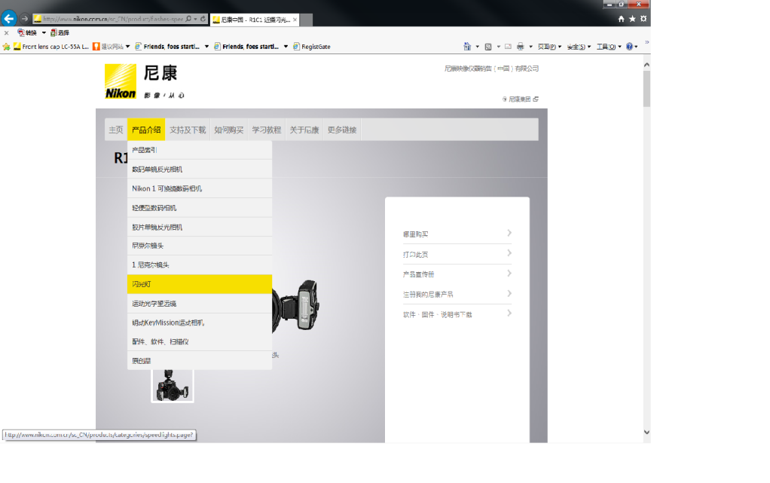Click the camera with flash thumbnail image
Image resolution: width=770 pixels, height=483 pixels.
[173, 386]
